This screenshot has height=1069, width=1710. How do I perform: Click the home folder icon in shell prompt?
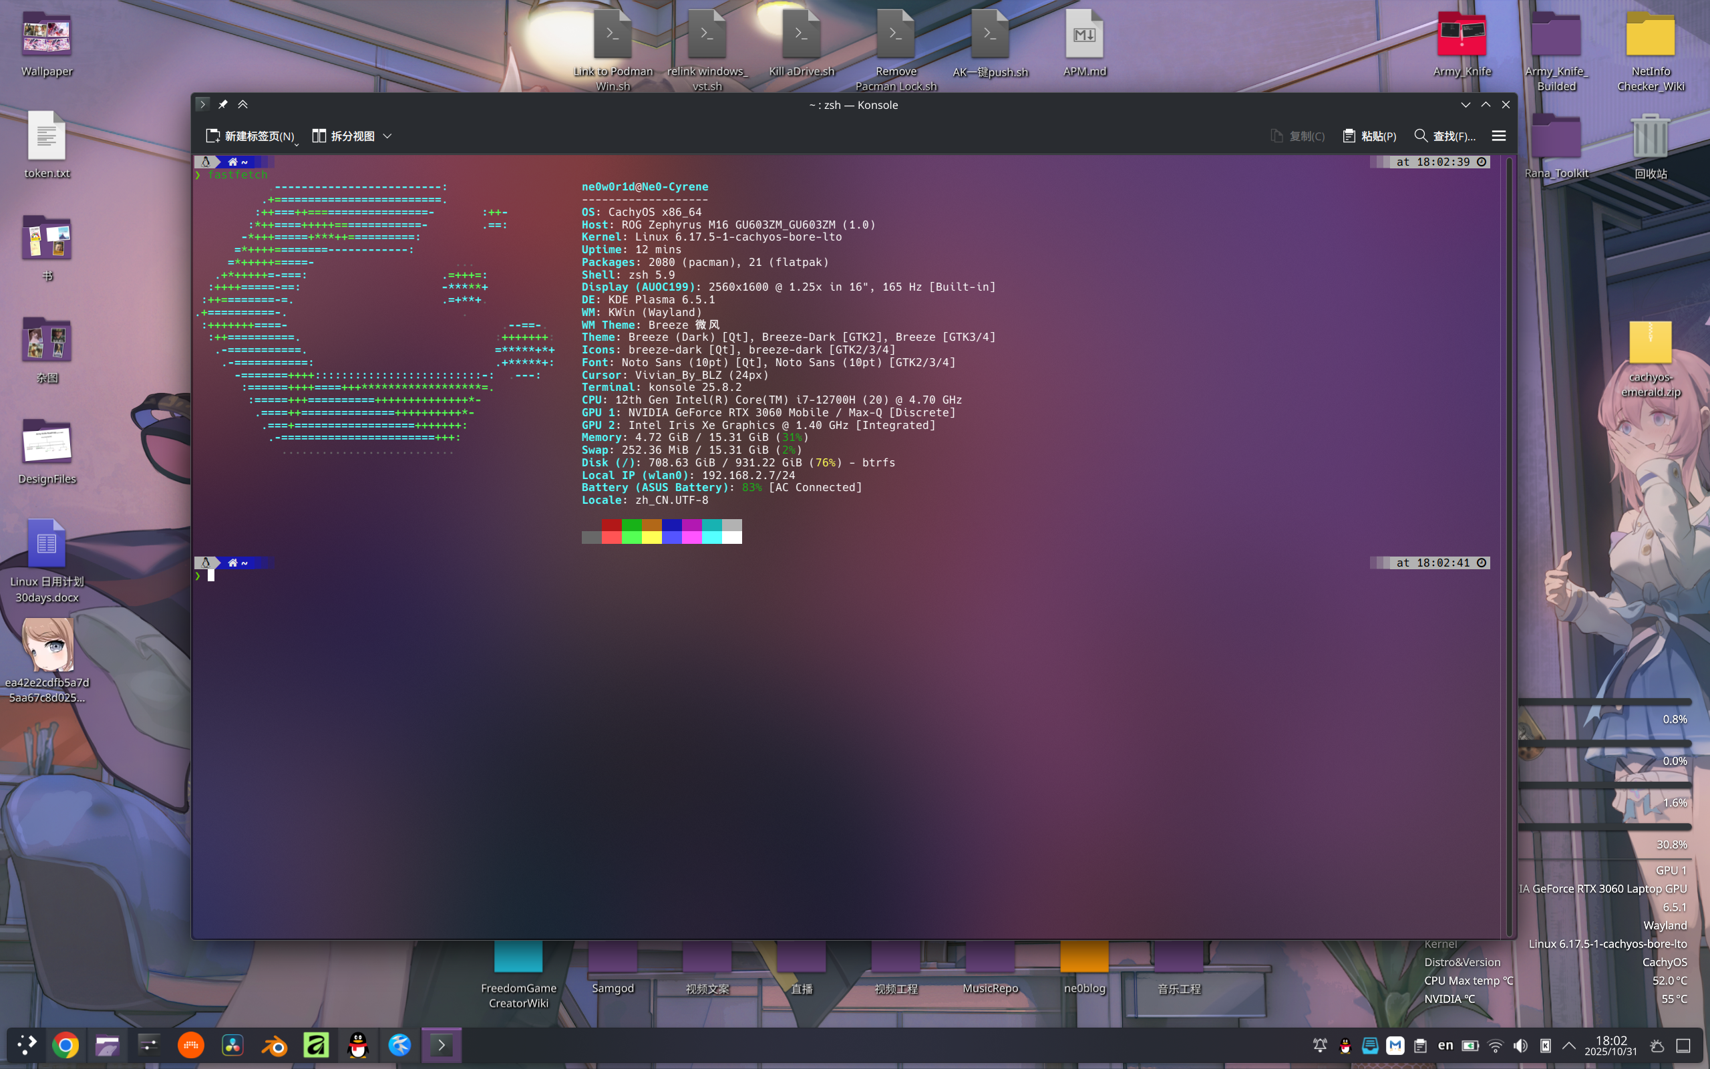(x=232, y=162)
